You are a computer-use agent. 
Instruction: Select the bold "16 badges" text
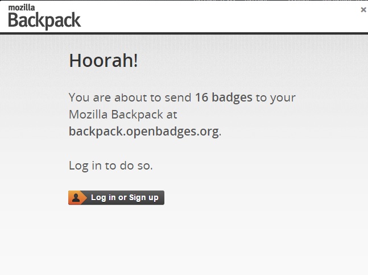(x=224, y=98)
